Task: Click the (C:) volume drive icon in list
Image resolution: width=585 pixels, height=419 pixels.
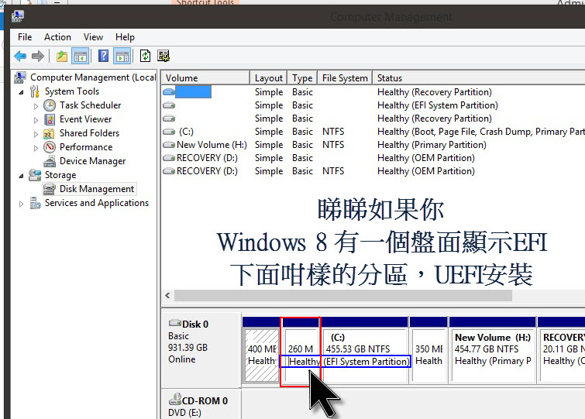Action: pyautogui.click(x=169, y=132)
